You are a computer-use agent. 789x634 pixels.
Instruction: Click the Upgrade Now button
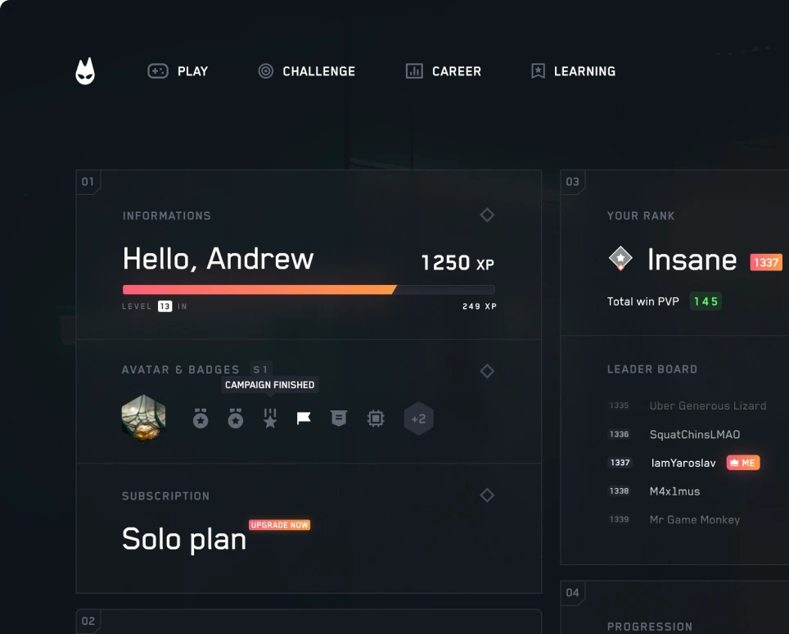point(279,525)
